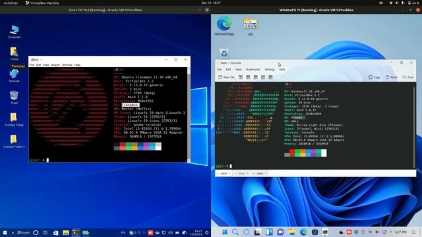Viewport: 422px width, 237px height.
Task: Click Activities in the host top bar
Action: pyautogui.click(x=11, y=3)
